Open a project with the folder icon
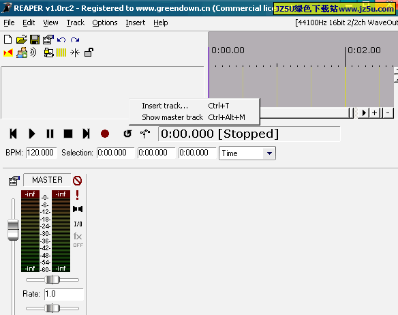398x315 pixels. pos(21,40)
